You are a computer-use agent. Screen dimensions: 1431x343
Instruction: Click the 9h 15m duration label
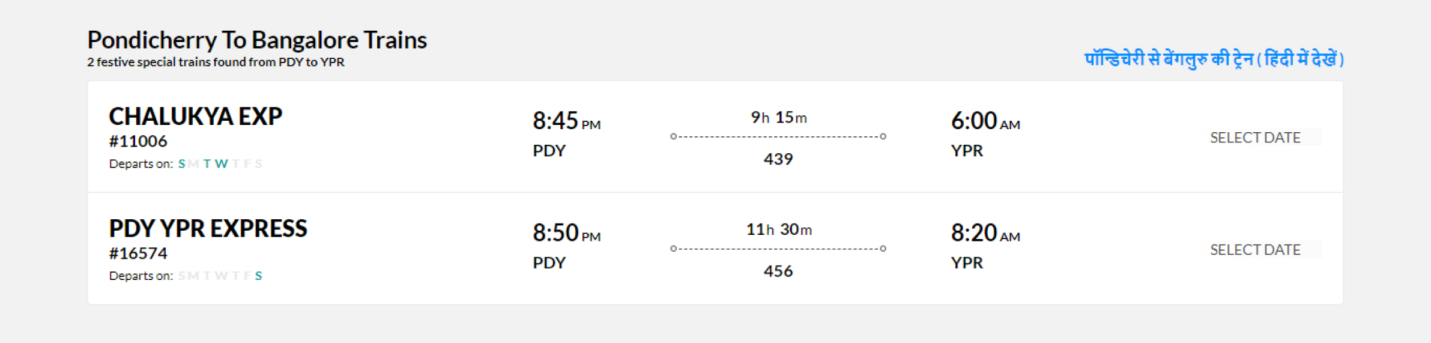click(778, 117)
